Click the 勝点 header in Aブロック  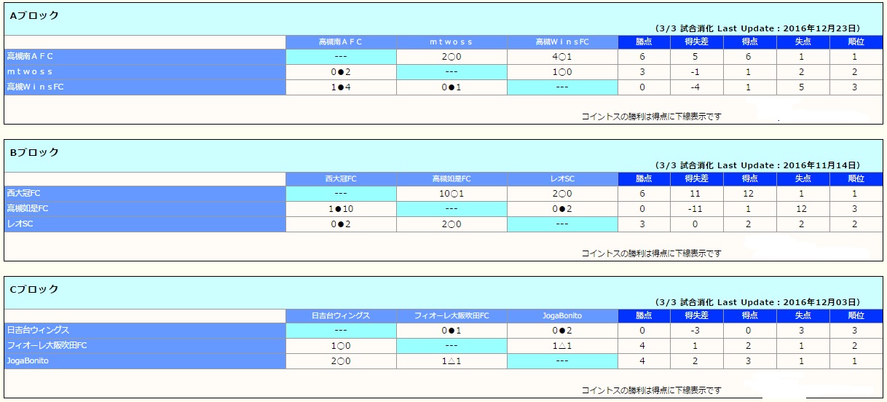point(644,42)
